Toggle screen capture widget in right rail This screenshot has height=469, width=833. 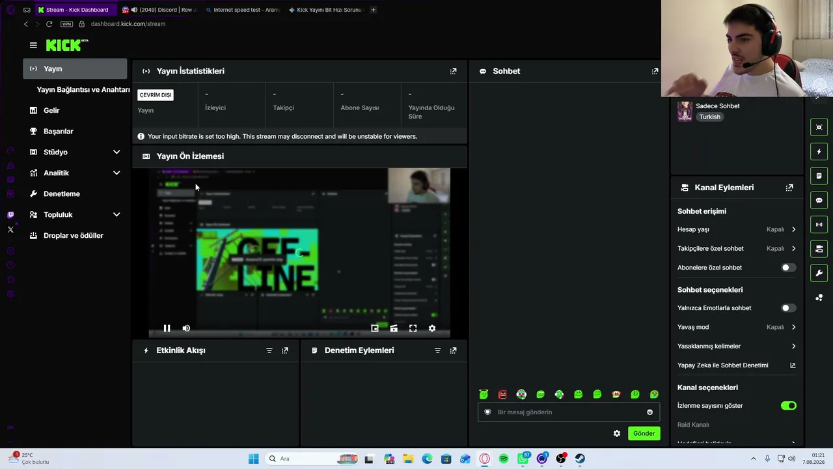[x=819, y=127]
